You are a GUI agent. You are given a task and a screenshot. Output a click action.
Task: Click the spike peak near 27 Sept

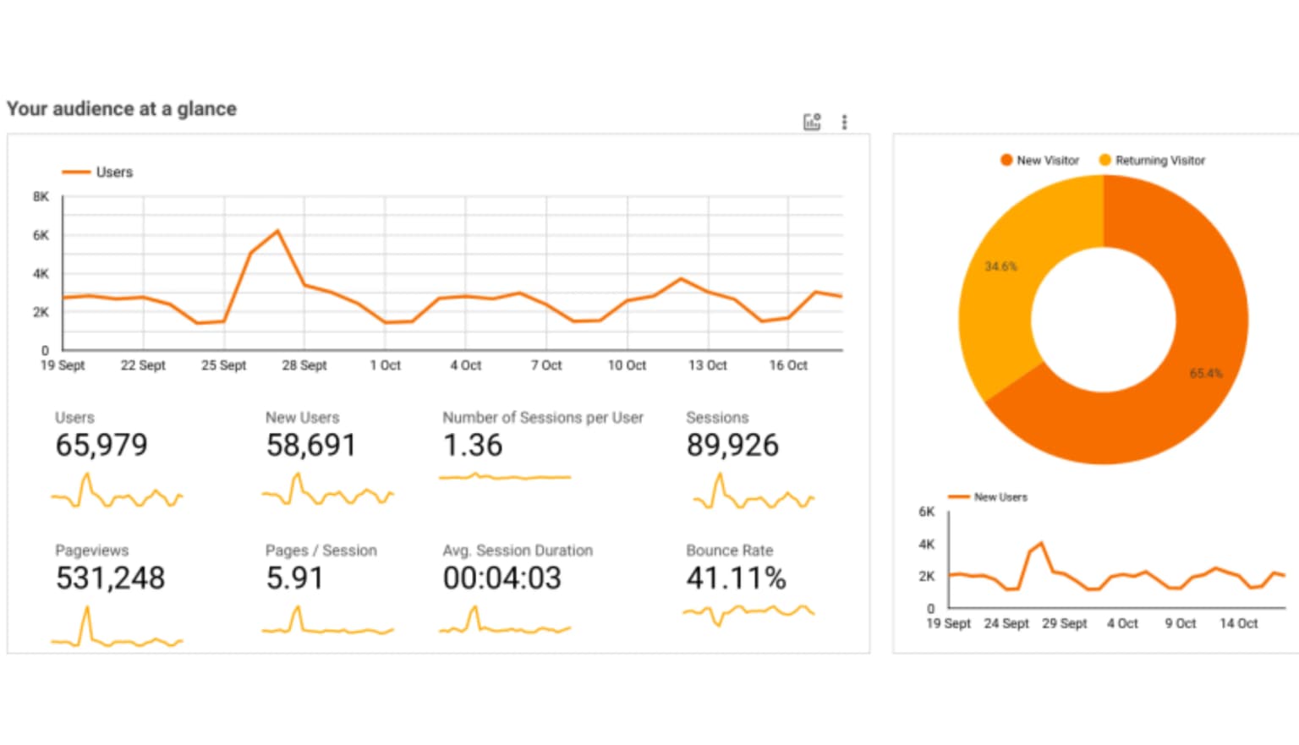(277, 230)
